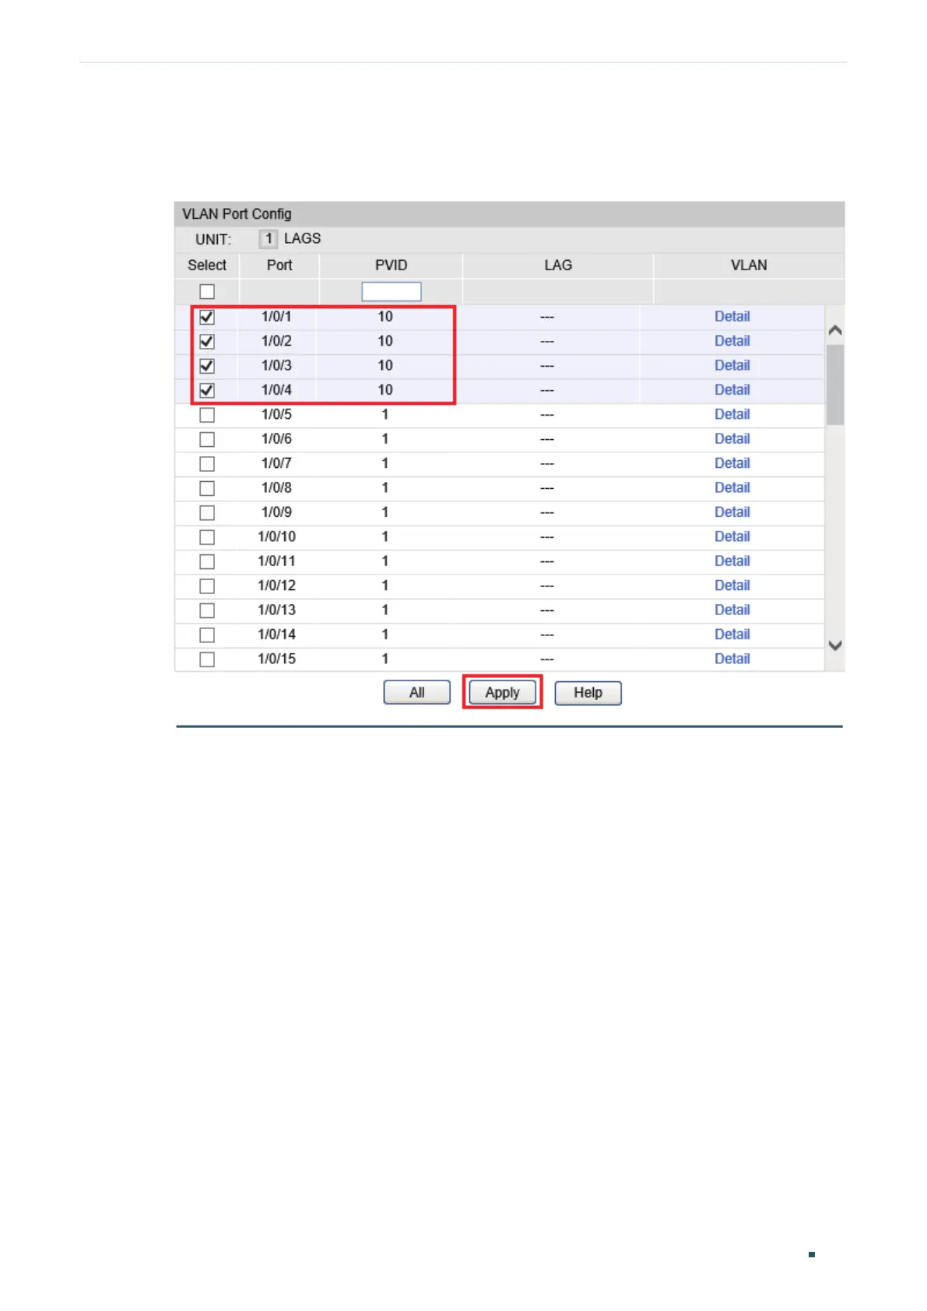
Task: Open Help for VLAN Port Config
Action: 588,692
